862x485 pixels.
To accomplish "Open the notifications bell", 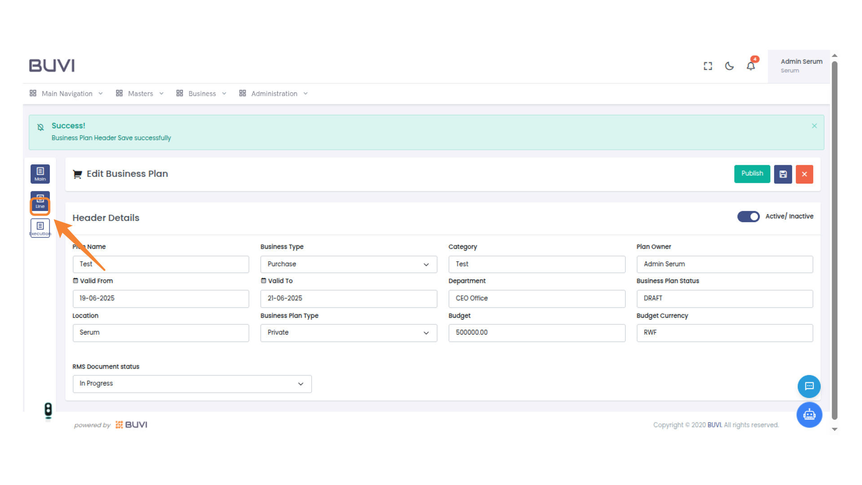I will click(751, 66).
